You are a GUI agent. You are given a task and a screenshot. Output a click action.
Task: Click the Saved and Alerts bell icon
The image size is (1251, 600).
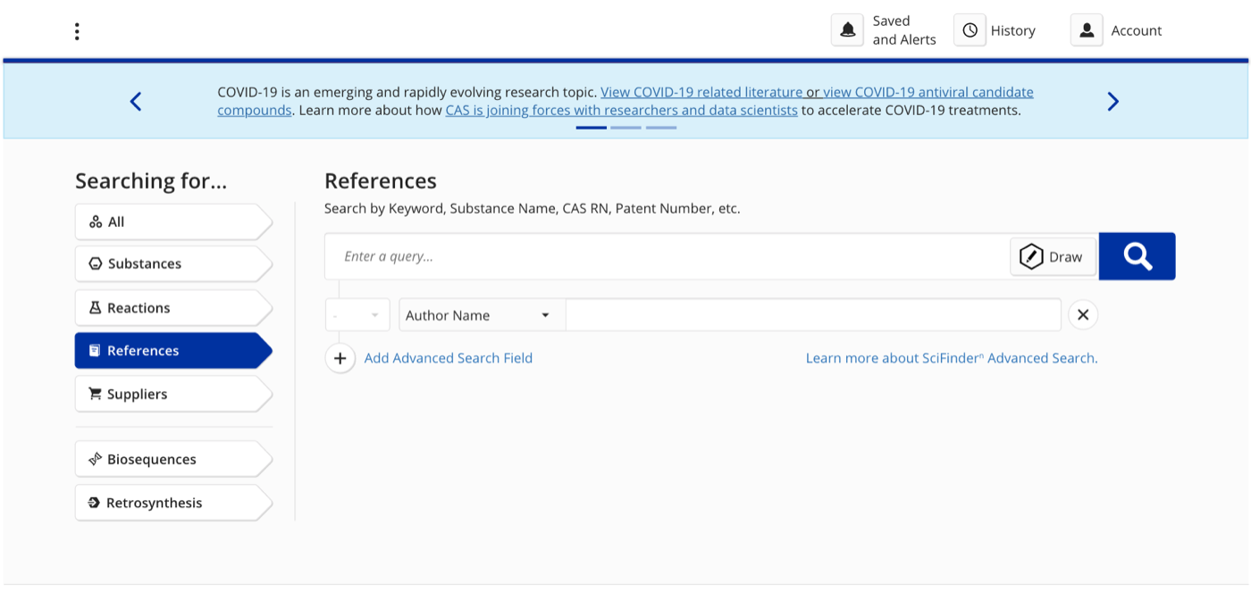848,30
